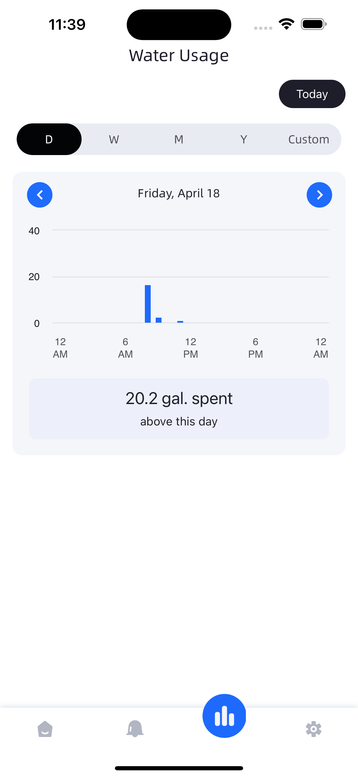358x777 pixels.
Task: Tap the 11:39 clock in status bar
Action: [x=67, y=24]
